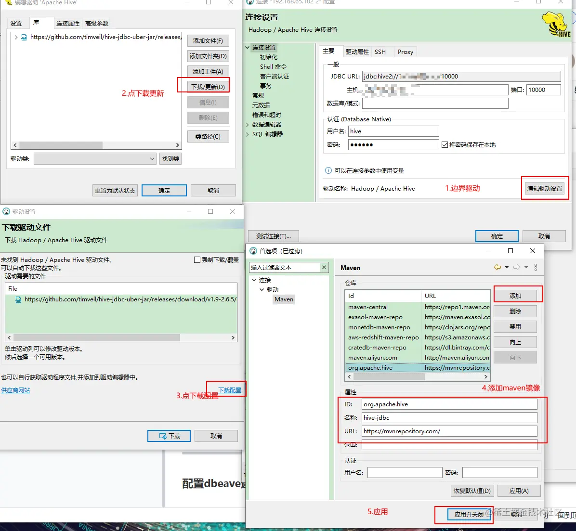The width and height of the screenshot is (576, 531).
Task: Click 找到类 find class button
Action: (170, 159)
